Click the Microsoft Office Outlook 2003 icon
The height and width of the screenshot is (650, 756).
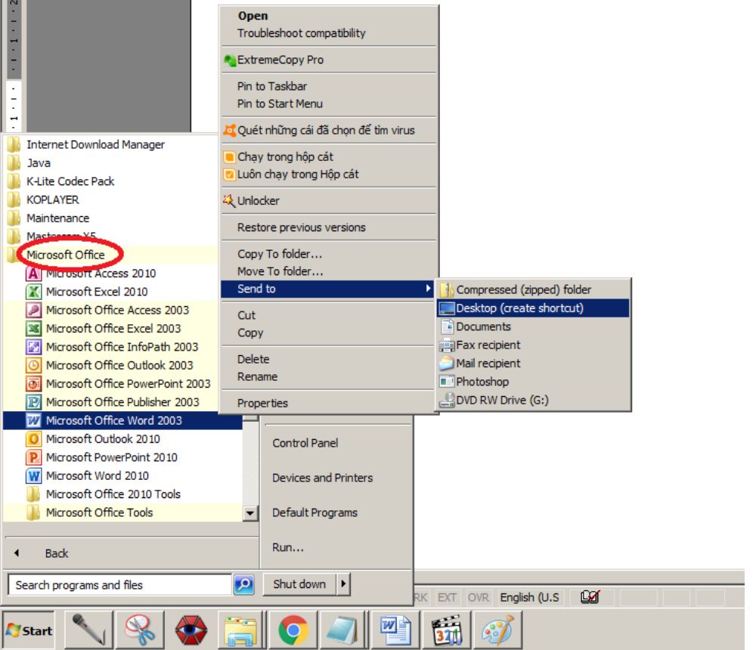pyautogui.click(x=33, y=366)
